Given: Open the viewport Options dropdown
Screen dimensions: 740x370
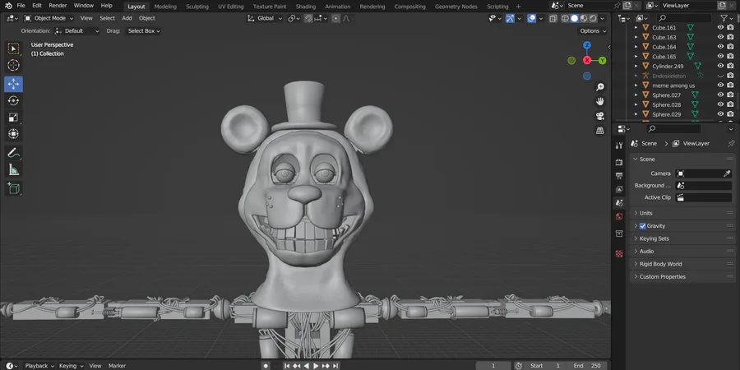Looking at the screenshot, I should coord(593,30).
